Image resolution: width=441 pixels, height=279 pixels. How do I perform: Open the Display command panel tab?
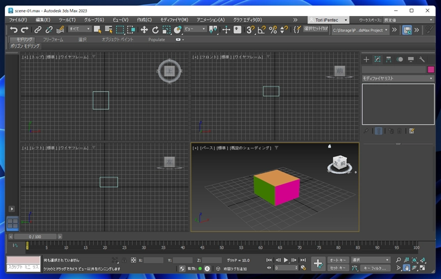411,60
